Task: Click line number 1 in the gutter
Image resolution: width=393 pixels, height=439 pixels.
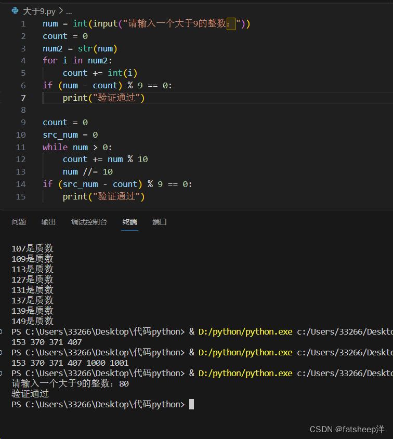Action: pos(23,24)
